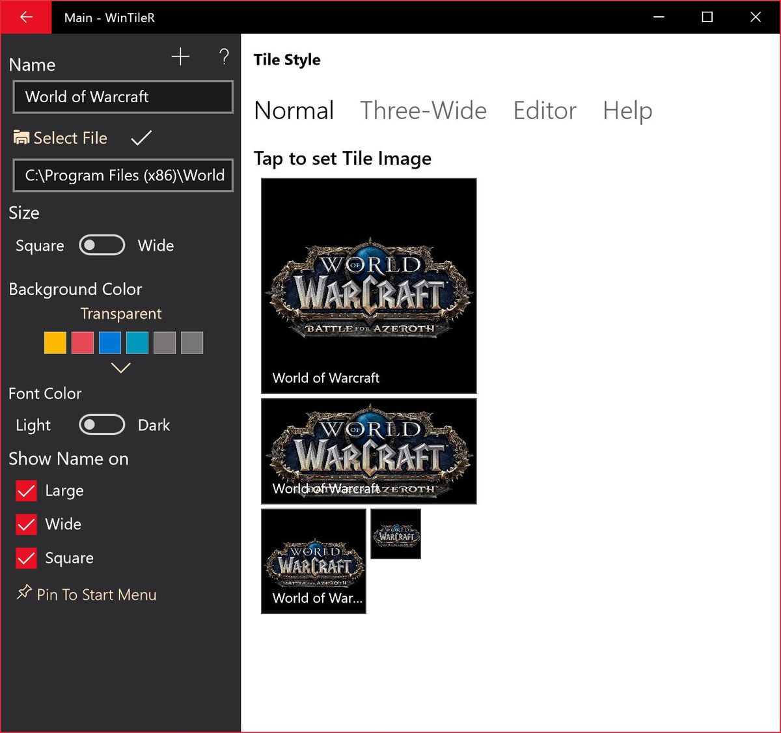Uncheck the Square show name checkbox
This screenshot has width=781, height=733.
tap(26, 559)
